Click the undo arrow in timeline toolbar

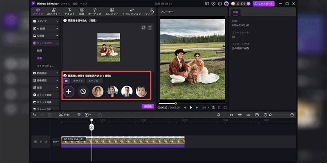pyautogui.click(x=35, y=115)
